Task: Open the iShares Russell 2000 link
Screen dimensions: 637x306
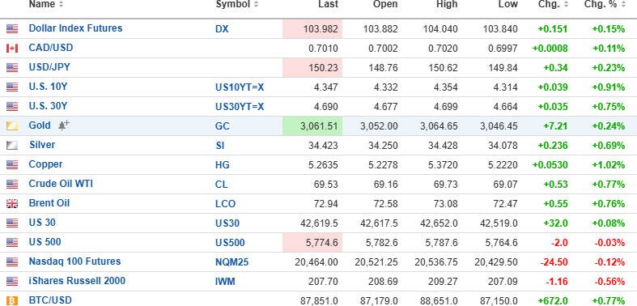Action: pos(77,281)
